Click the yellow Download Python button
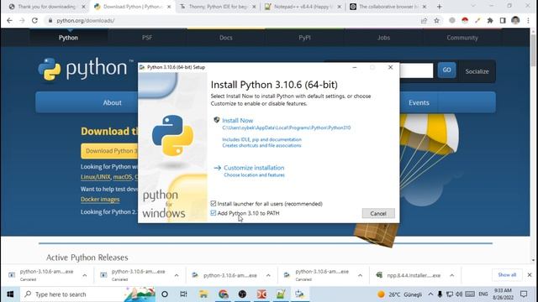538x302 pixels. point(110,151)
